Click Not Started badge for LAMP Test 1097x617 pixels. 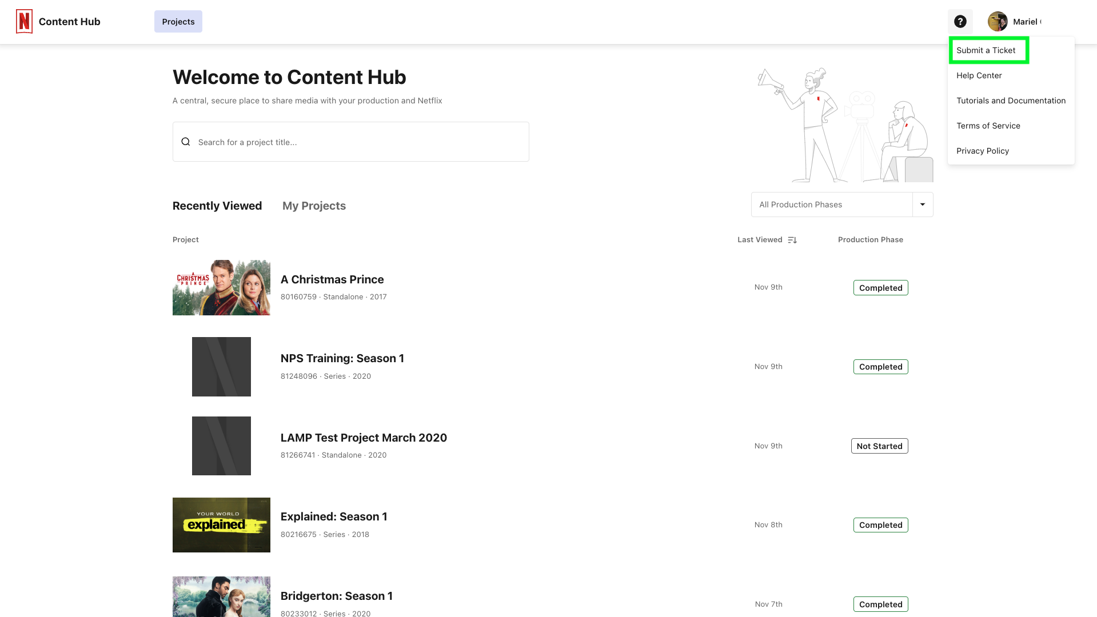click(x=879, y=446)
